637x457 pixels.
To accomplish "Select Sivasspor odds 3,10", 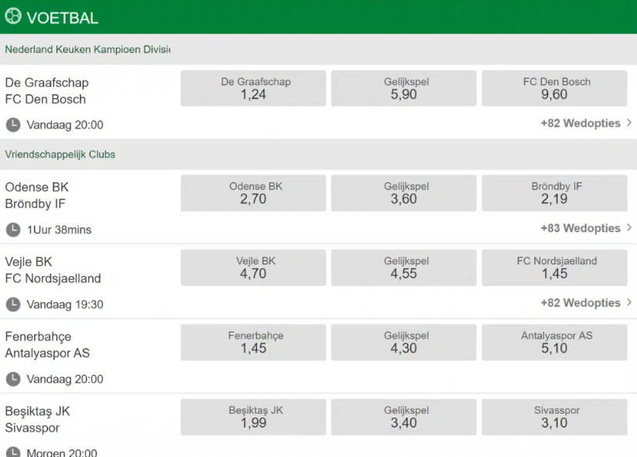I will coord(554,417).
